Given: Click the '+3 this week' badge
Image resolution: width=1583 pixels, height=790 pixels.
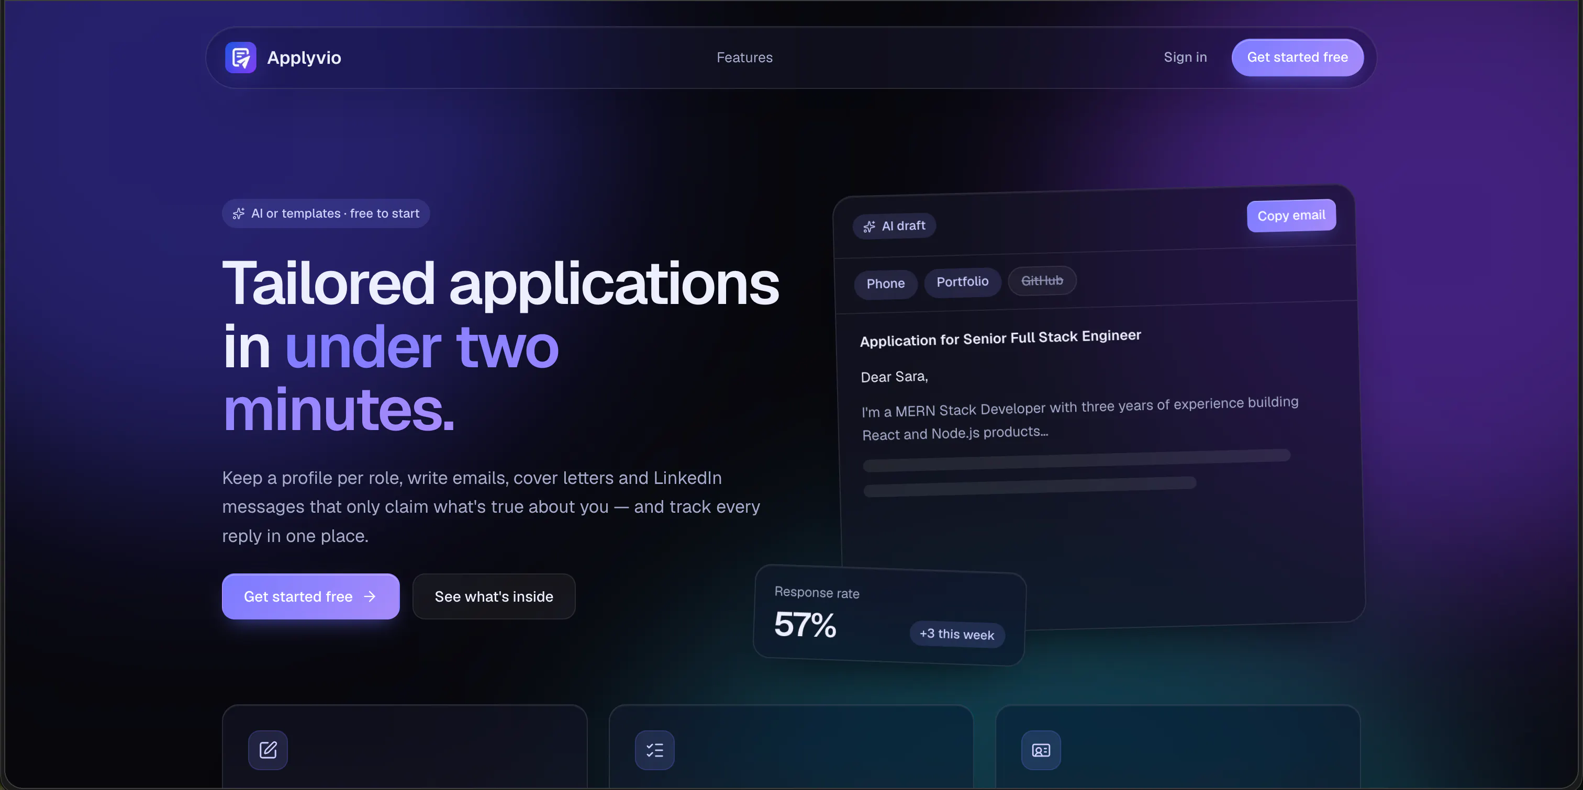Looking at the screenshot, I should point(957,634).
